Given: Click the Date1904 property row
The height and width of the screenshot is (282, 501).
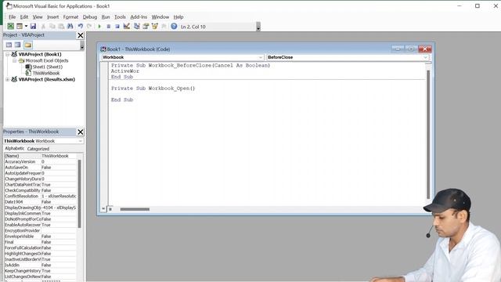Looking at the screenshot, I should (41, 202).
